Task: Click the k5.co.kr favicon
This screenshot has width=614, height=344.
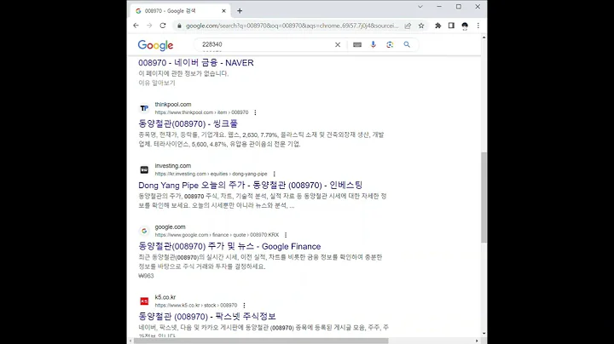Action: tap(144, 301)
